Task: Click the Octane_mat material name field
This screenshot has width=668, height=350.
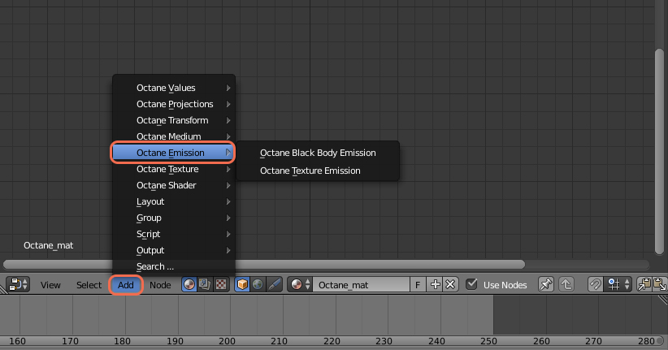Action: pyautogui.click(x=361, y=285)
